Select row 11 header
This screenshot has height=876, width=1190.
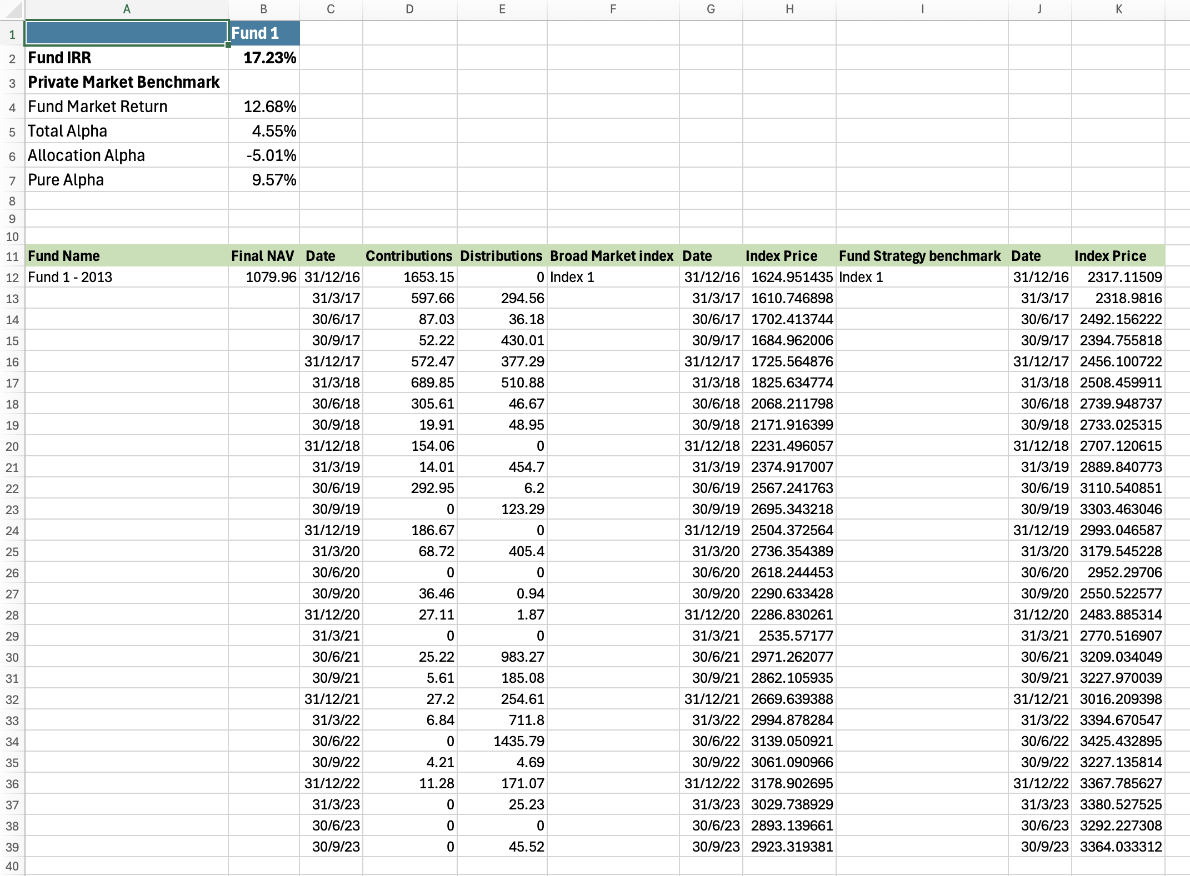coord(12,256)
